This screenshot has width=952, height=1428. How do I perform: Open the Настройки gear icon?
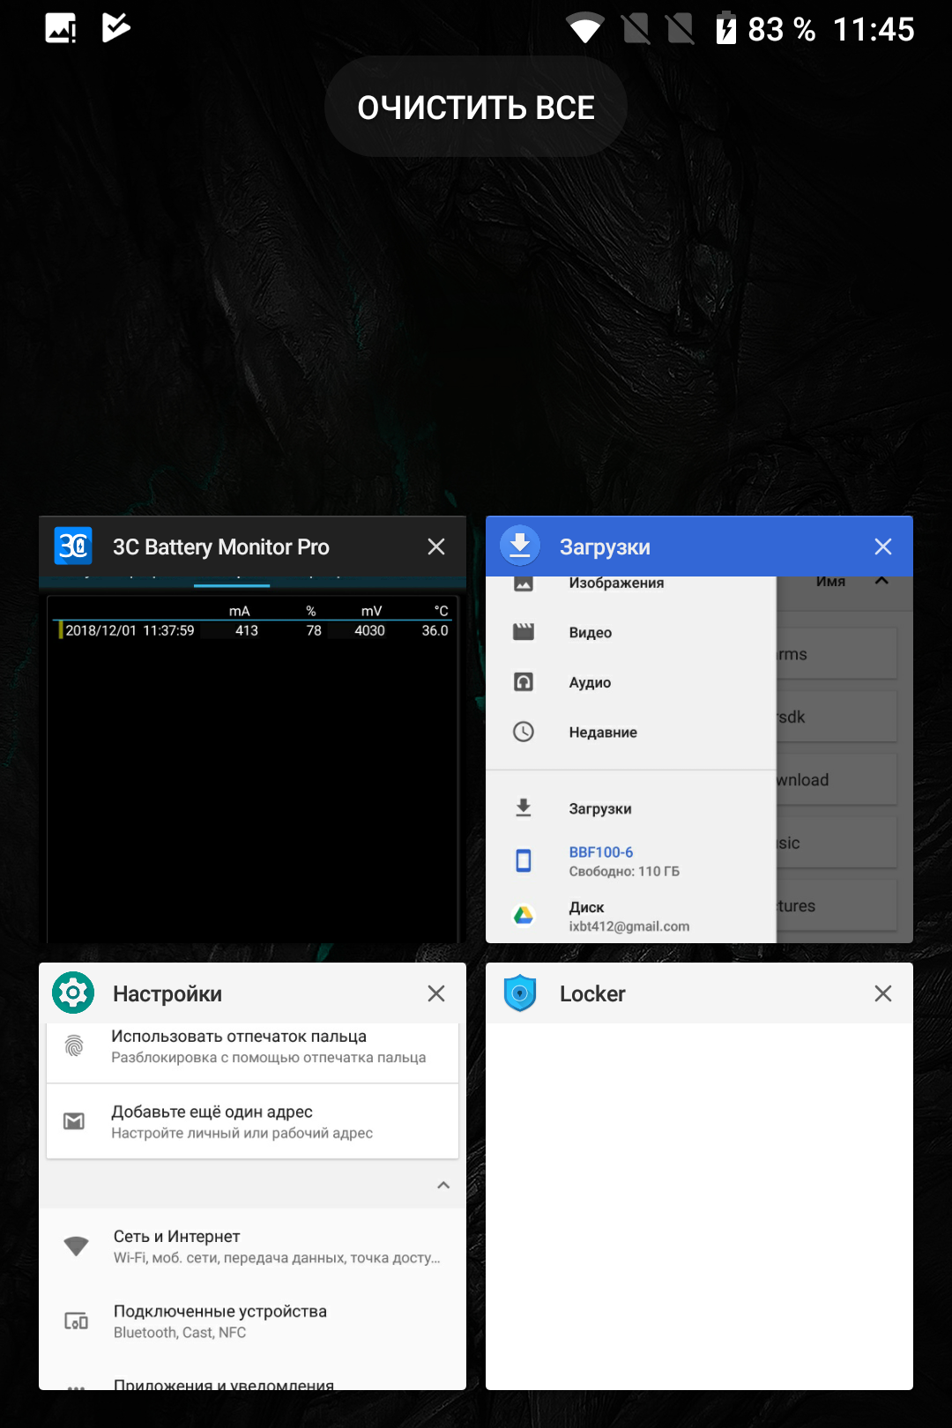pos(73,993)
